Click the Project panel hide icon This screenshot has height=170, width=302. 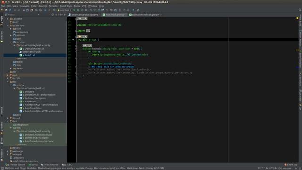pyautogui.click(x=65, y=15)
